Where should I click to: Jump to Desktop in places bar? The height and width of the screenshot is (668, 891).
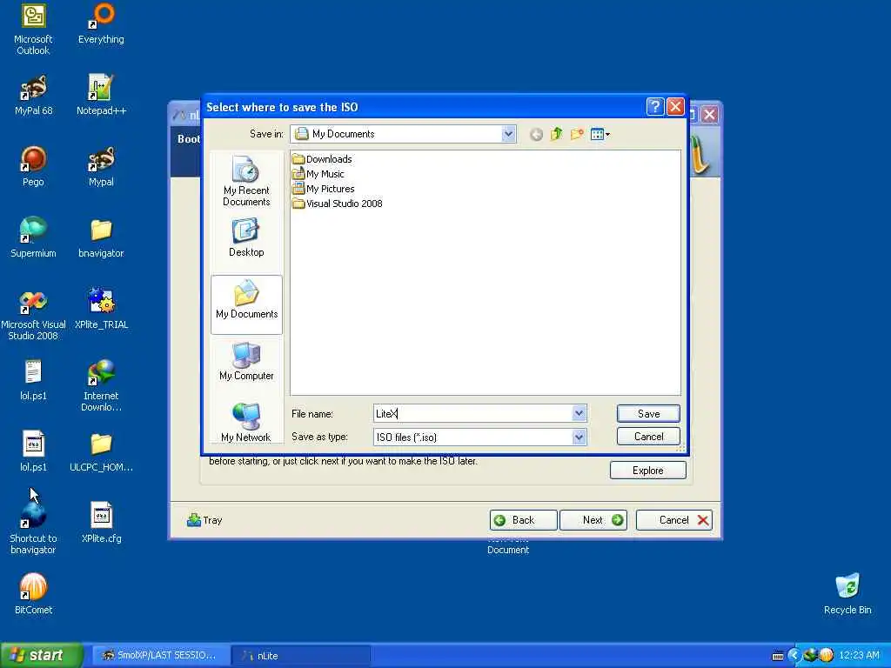246,238
